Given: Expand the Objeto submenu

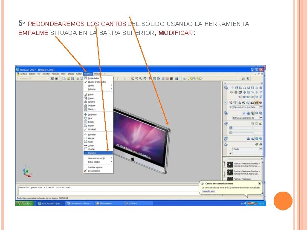Looking at the screenshot, I should coord(98,86).
